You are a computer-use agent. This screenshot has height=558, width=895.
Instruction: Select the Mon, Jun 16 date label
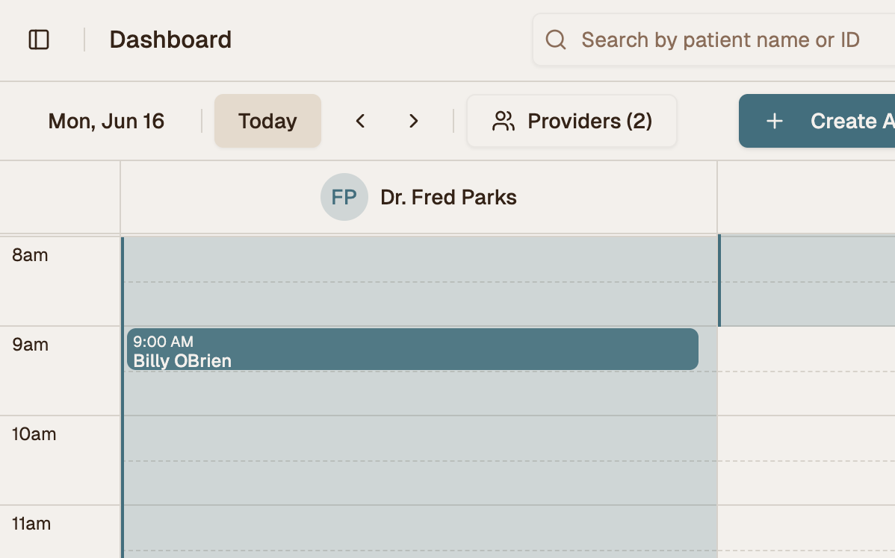106,121
